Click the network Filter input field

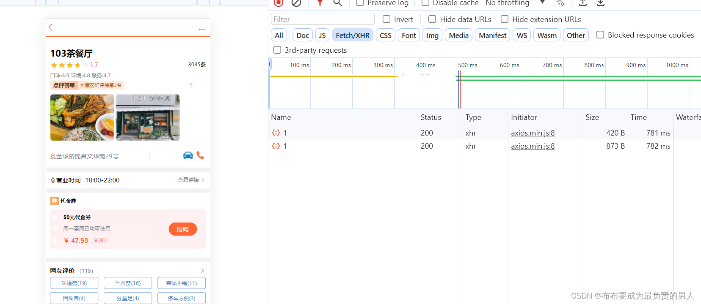coord(323,19)
